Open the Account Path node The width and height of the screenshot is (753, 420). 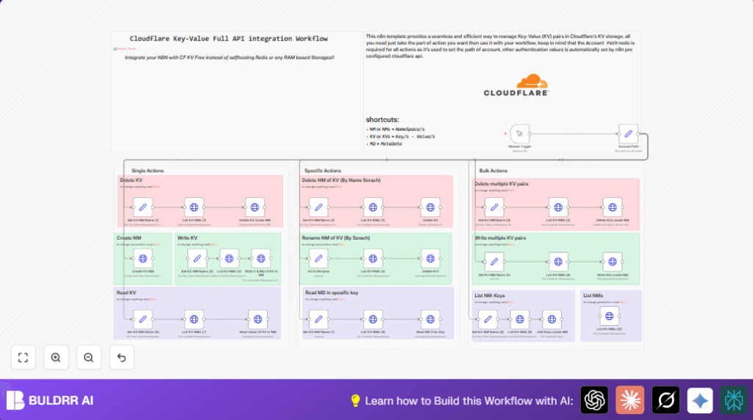(x=628, y=134)
